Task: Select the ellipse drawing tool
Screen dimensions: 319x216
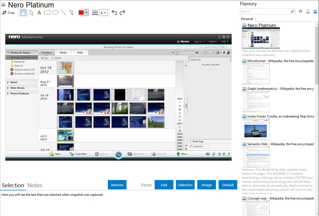Action: click(55, 13)
